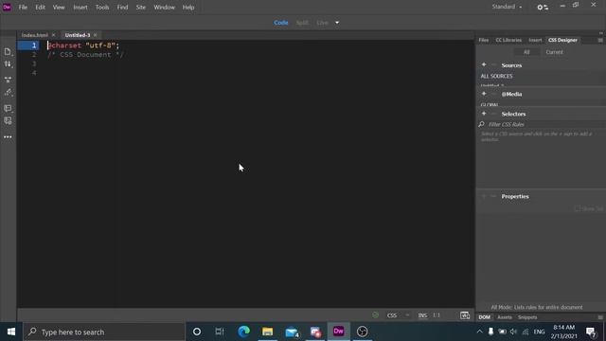
Task: Open the Site menu
Action: (141, 8)
